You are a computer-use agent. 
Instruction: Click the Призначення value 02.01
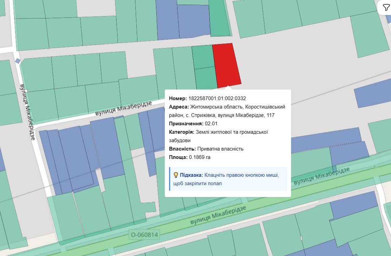pyautogui.click(x=211, y=124)
